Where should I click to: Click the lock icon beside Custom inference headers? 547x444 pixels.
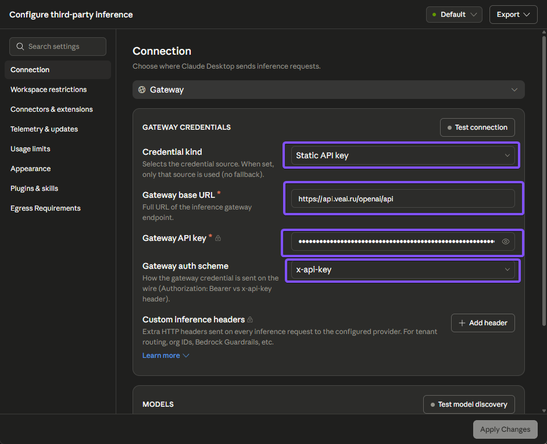pos(250,319)
